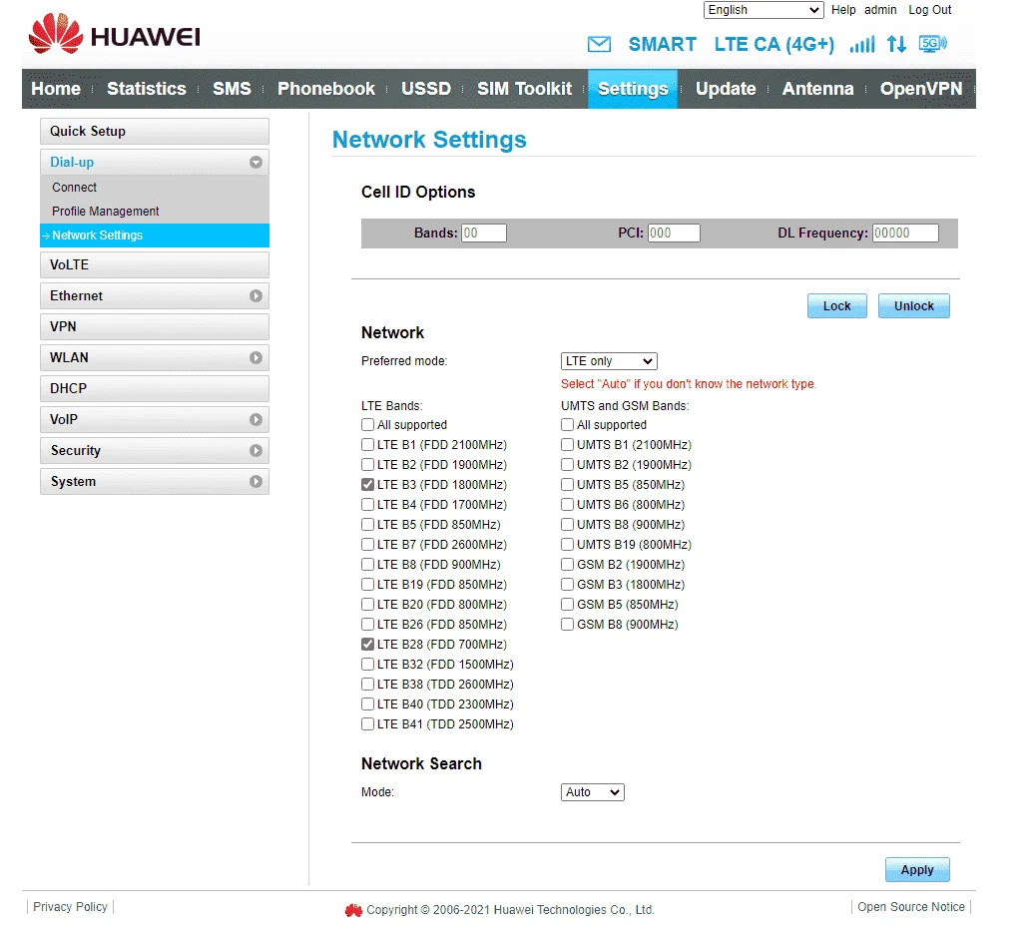
Task: Open the language dropdown
Action: (764, 10)
